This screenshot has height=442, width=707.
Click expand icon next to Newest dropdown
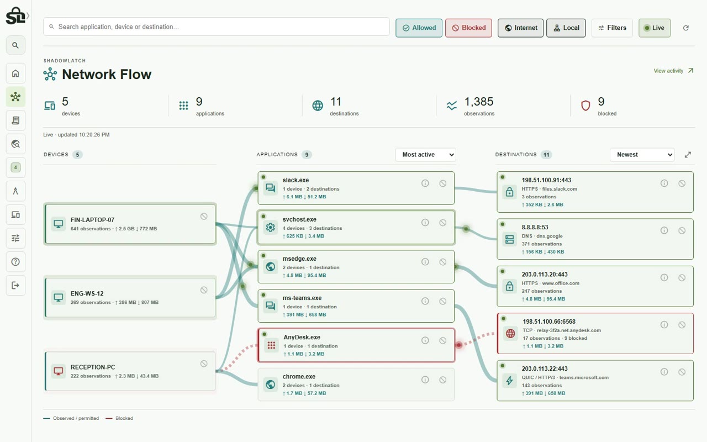coord(688,155)
